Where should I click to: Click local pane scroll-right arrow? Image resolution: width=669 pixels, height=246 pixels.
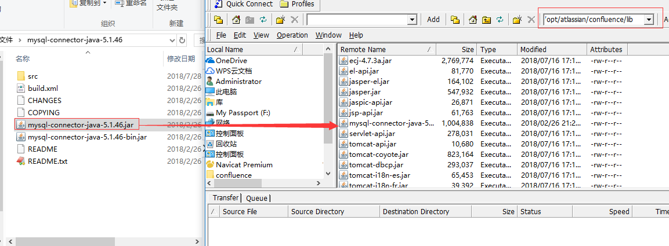(x=319, y=183)
